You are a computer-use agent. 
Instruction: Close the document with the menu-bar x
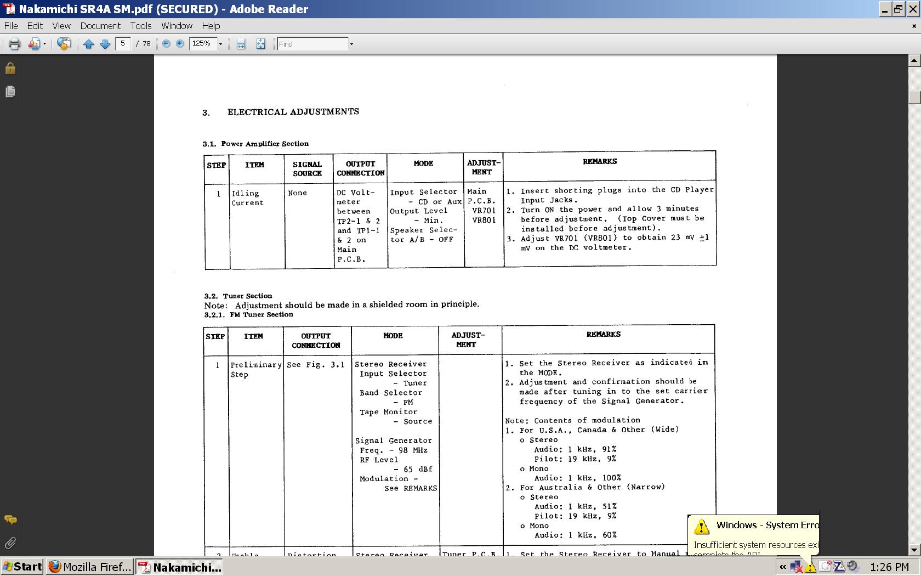[913, 26]
